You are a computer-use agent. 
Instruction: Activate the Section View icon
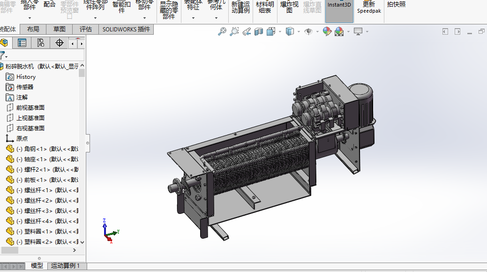coord(259,31)
